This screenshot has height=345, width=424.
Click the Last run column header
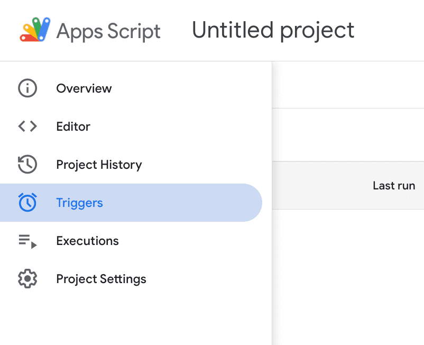(394, 186)
